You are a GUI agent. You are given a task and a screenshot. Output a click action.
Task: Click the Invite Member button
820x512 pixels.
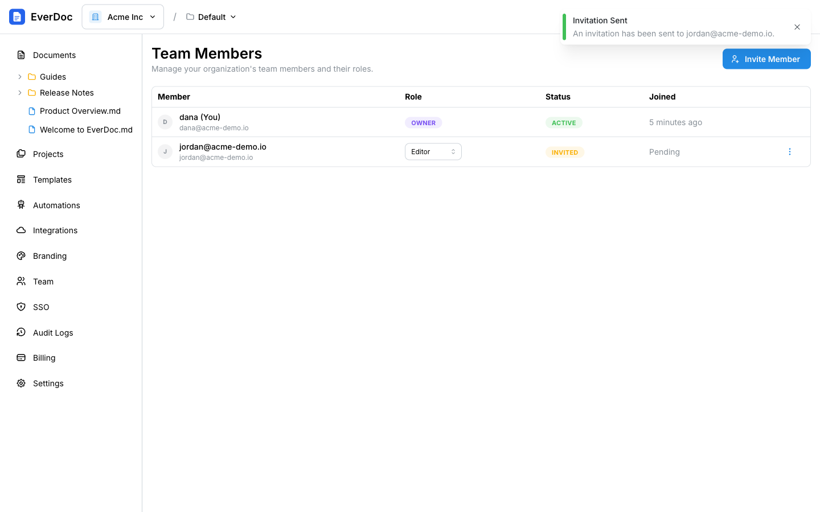pyautogui.click(x=766, y=59)
